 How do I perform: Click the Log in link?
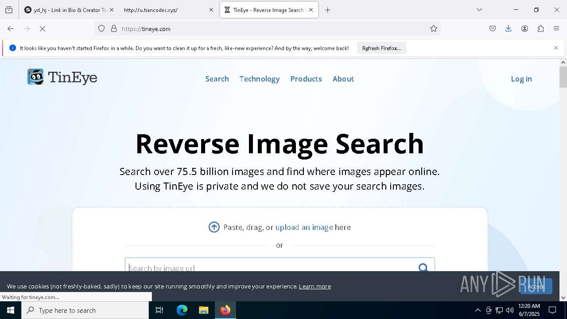click(521, 79)
